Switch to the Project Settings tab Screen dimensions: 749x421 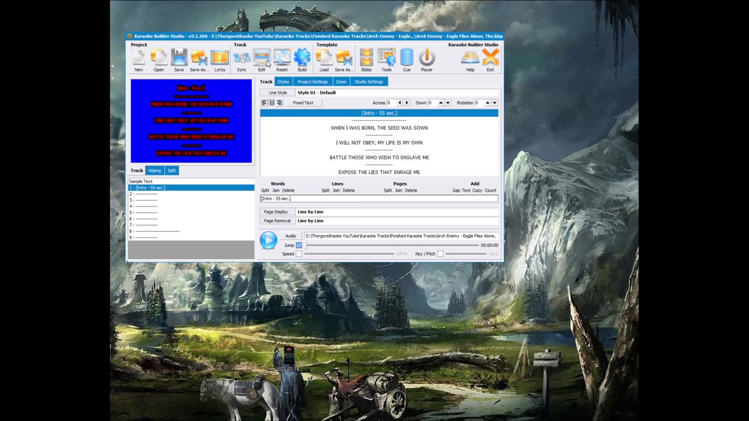[312, 82]
